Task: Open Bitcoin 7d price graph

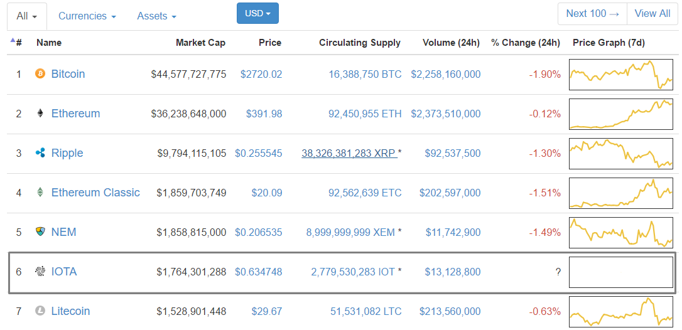Action: (621, 75)
